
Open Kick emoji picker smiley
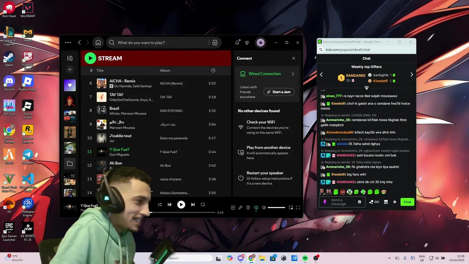359,202
